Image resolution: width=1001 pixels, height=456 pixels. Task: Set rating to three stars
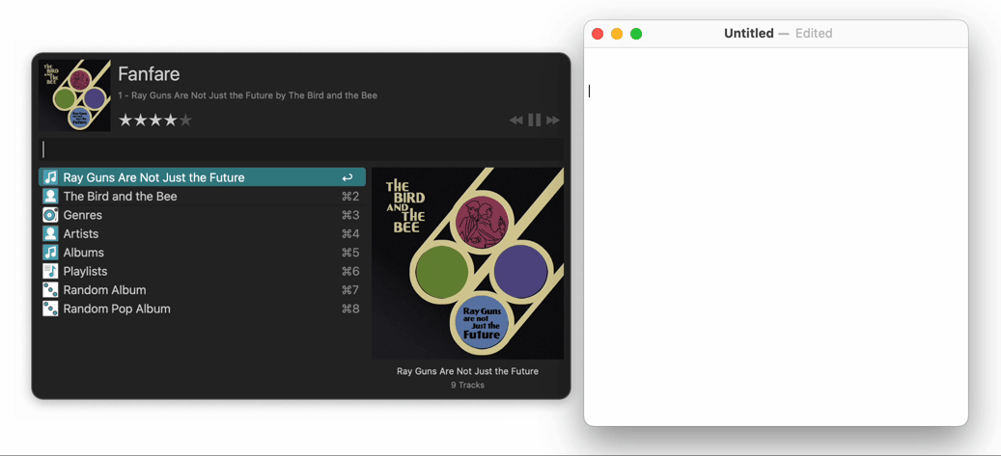[155, 120]
